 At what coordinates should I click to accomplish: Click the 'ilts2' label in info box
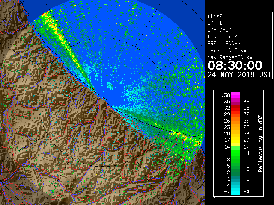click(215, 16)
